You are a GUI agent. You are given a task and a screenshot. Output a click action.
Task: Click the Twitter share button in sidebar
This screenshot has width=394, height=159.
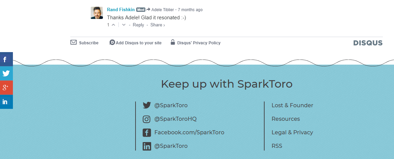[6, 73]
